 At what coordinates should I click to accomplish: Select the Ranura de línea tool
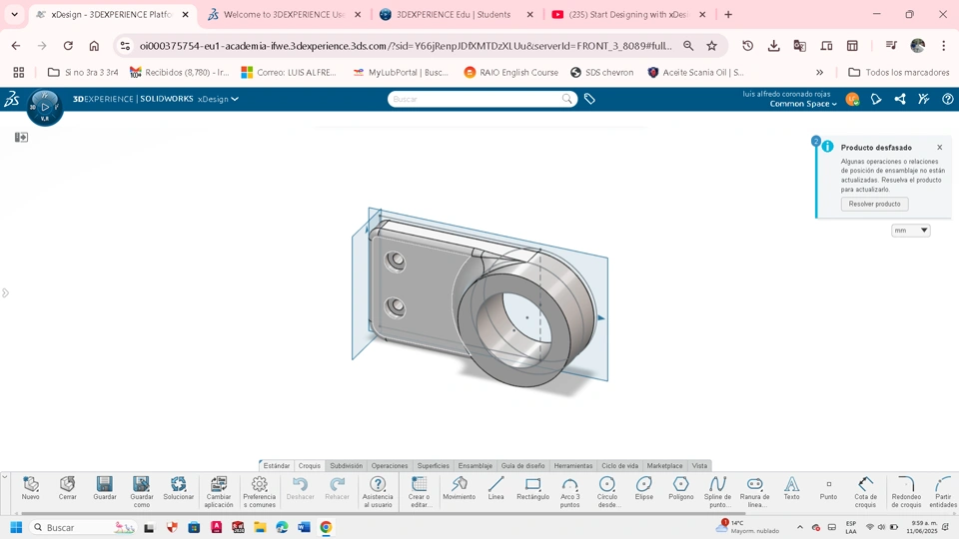point(755,485)
